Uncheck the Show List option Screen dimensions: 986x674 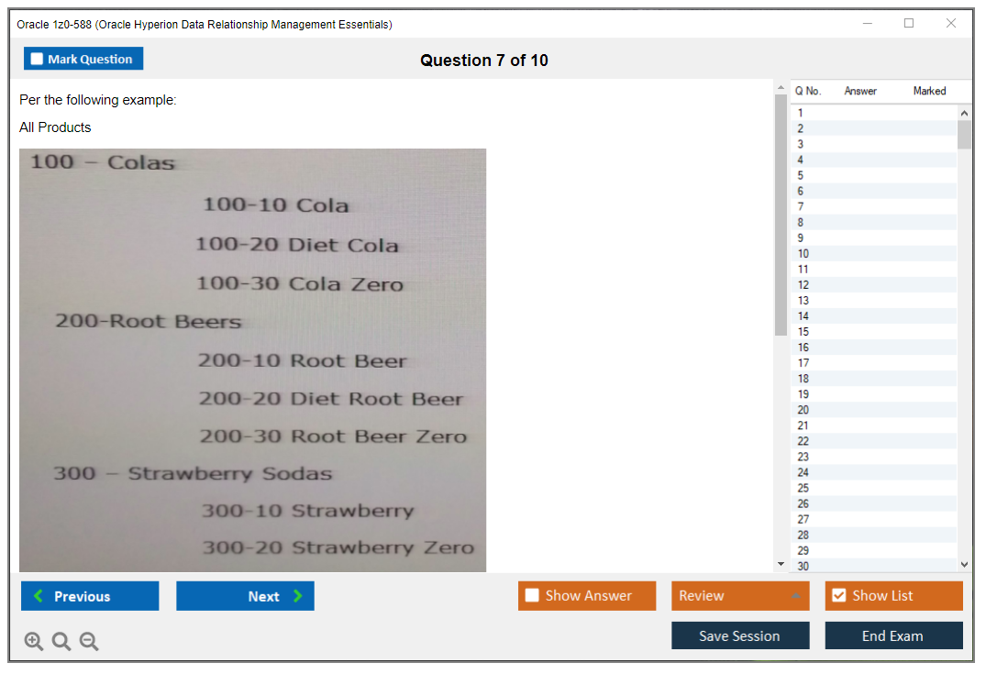(x=838, y=596)
